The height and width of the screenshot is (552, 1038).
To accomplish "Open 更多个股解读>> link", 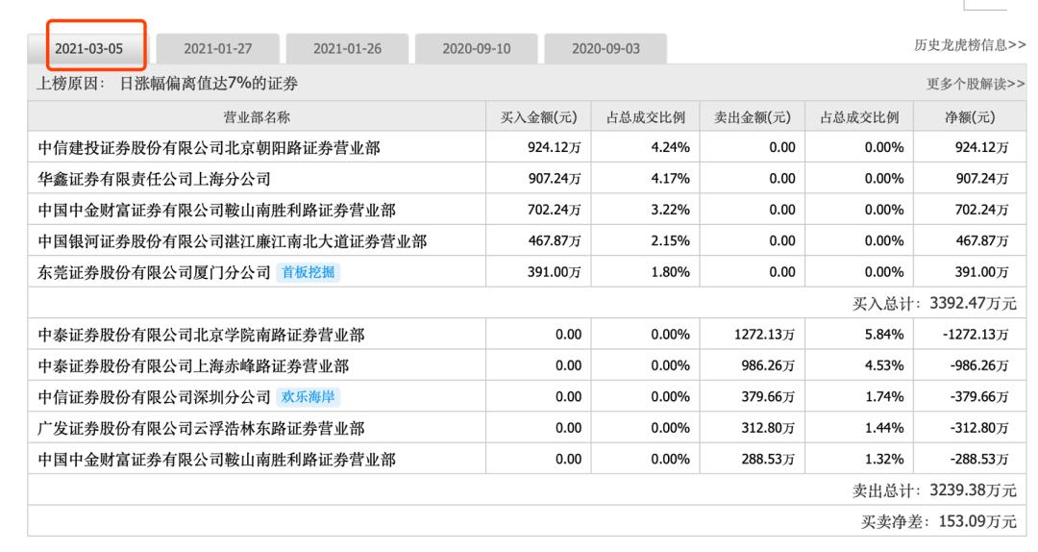I will pos(976,84).
